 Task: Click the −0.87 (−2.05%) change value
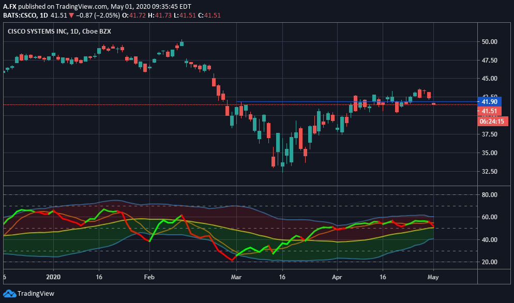tap(98, 16)
